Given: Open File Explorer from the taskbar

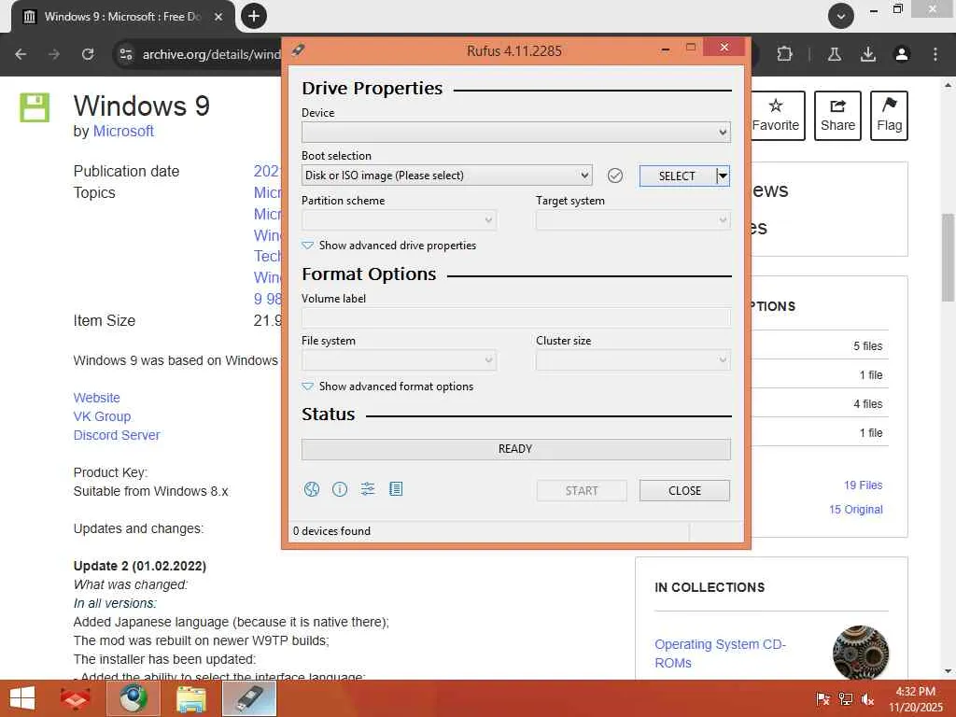Looking at the screenshot, I should [x=190, y=698].
